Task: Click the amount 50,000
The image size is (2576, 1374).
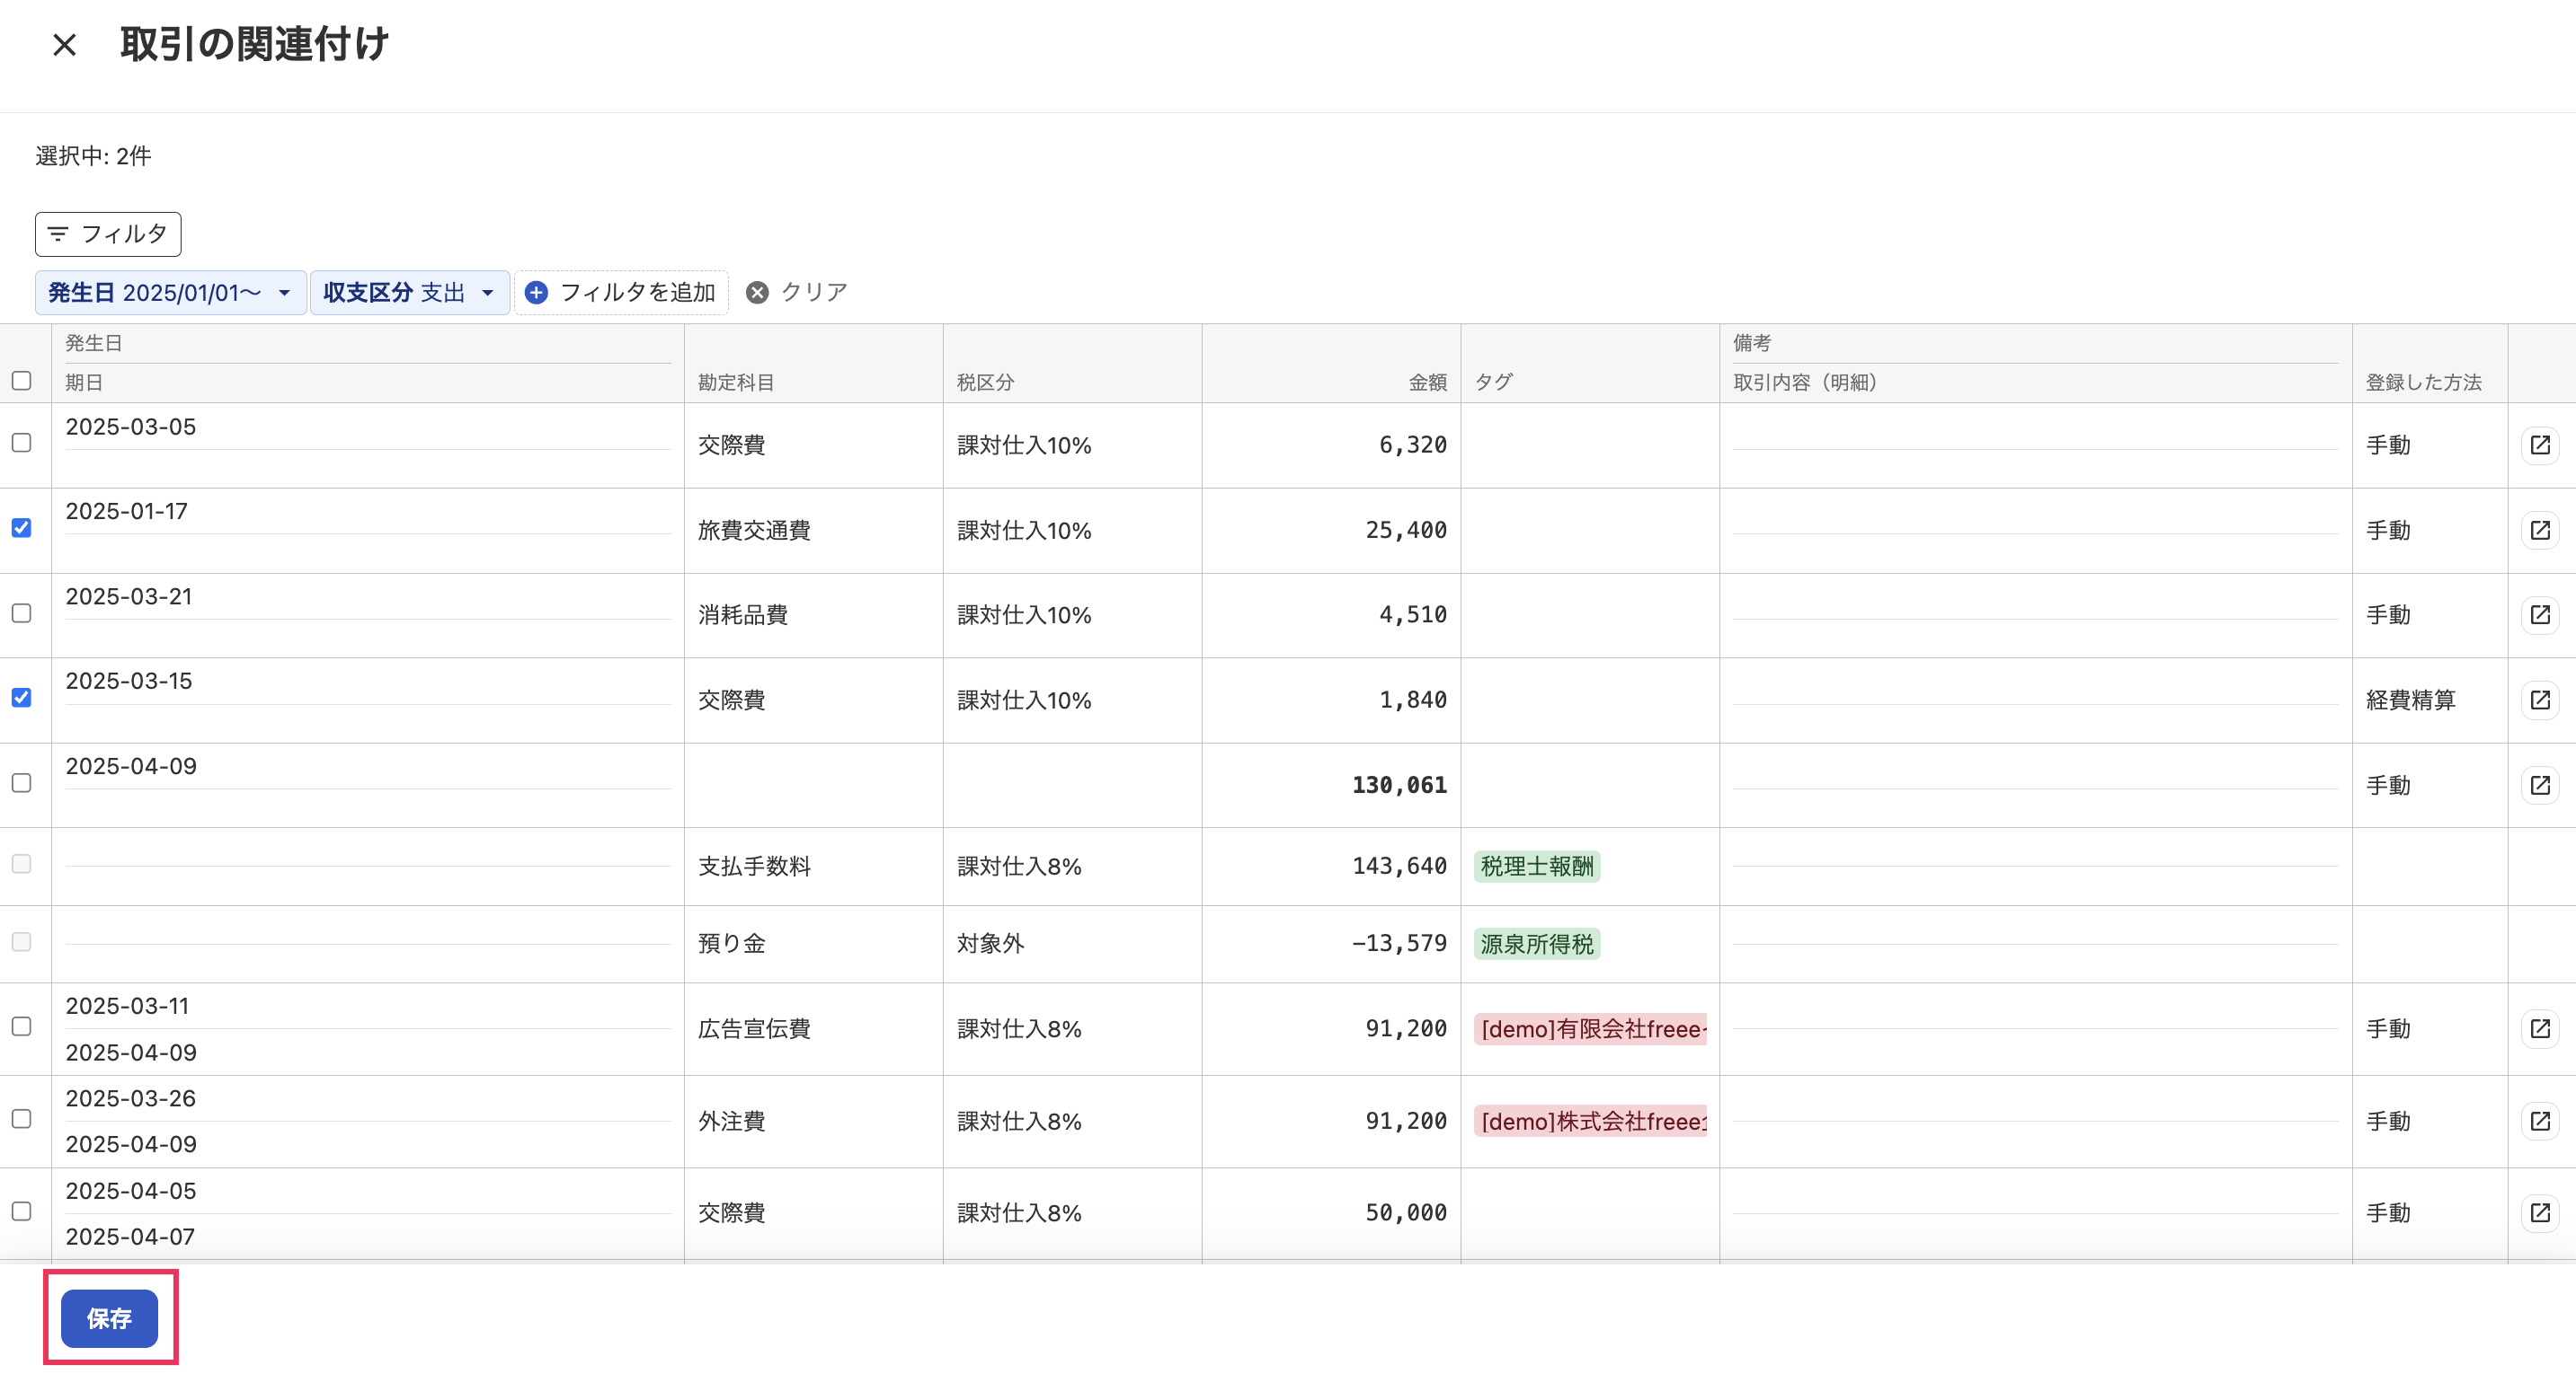Action: tap(1406, 1213)
